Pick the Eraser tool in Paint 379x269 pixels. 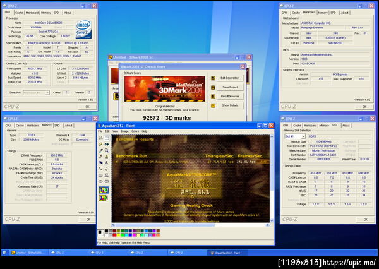tap(100, 145)
